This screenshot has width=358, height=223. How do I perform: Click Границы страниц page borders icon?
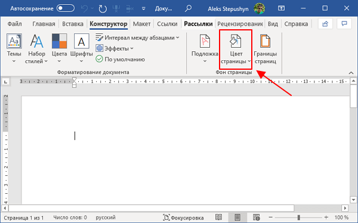point(265,41)
